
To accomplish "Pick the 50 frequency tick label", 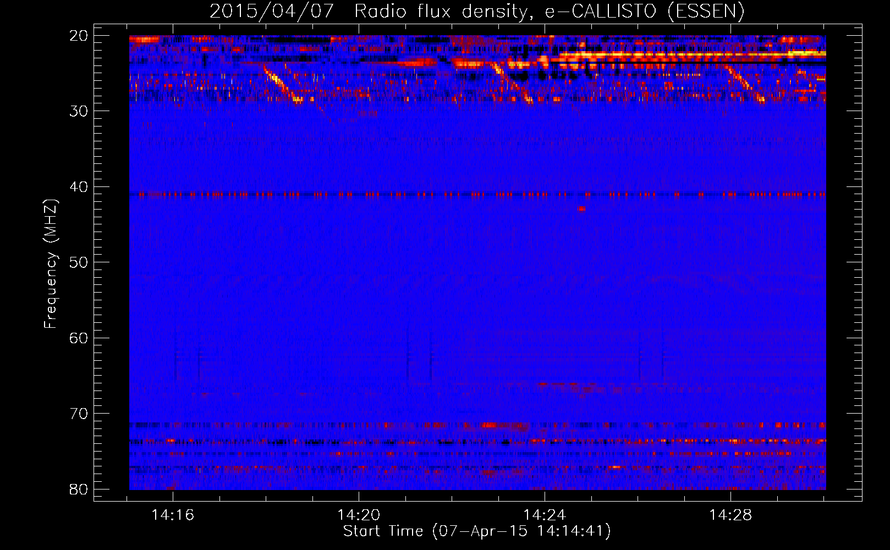I will (x=79, y=262).
